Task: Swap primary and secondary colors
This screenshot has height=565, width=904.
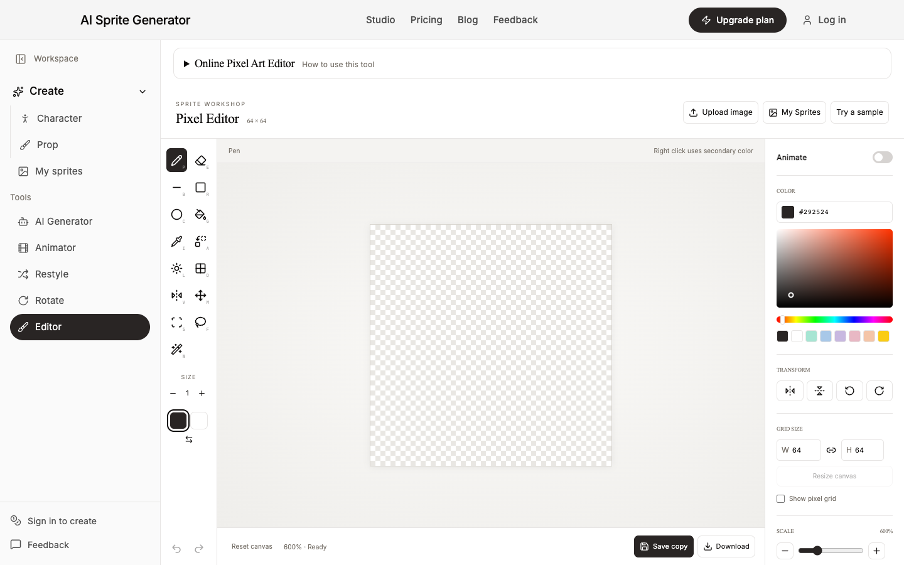Action: (x=189, y=439)
